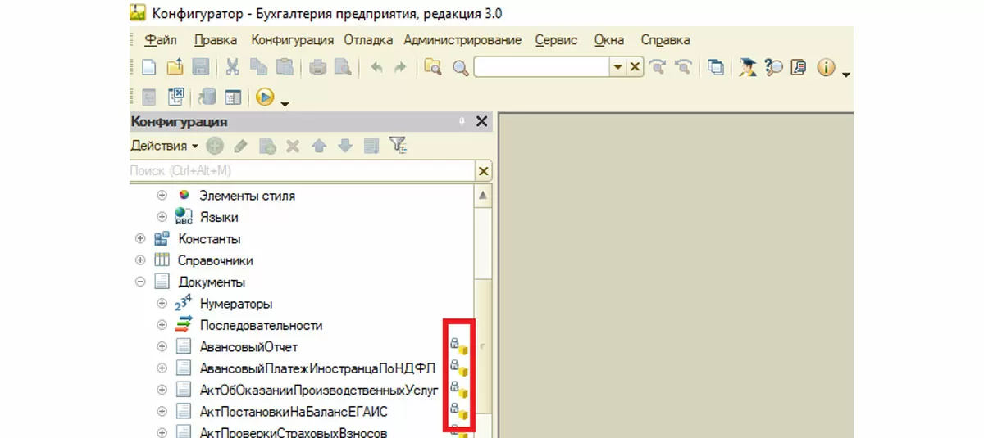Click the help search icon
The width and height of the screenshot is (984, 438).
tap(773, 68)
